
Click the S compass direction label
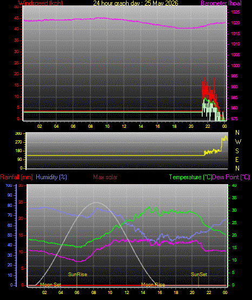(237, 151)
